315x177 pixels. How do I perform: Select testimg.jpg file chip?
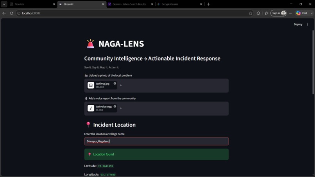(102, 85)
